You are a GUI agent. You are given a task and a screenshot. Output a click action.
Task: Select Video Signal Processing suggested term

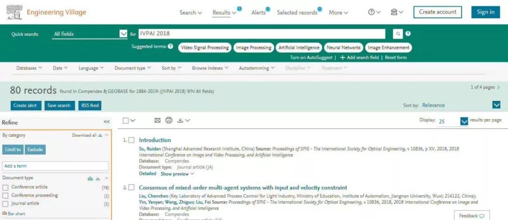pyautogui.click(x=205, y=48)
